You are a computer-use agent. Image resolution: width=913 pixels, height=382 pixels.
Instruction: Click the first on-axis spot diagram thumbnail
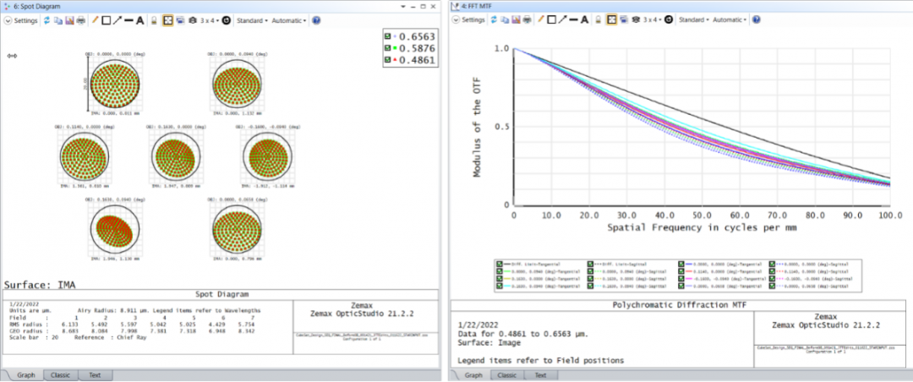pos(109,85)
